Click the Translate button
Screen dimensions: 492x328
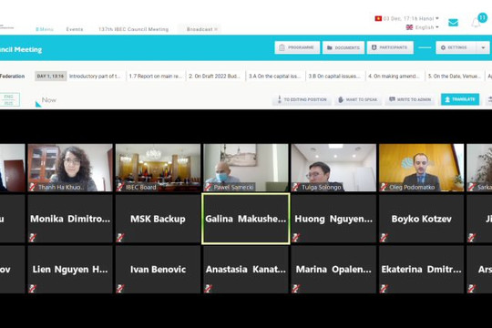pyautogui.click(x=460, y=99)
